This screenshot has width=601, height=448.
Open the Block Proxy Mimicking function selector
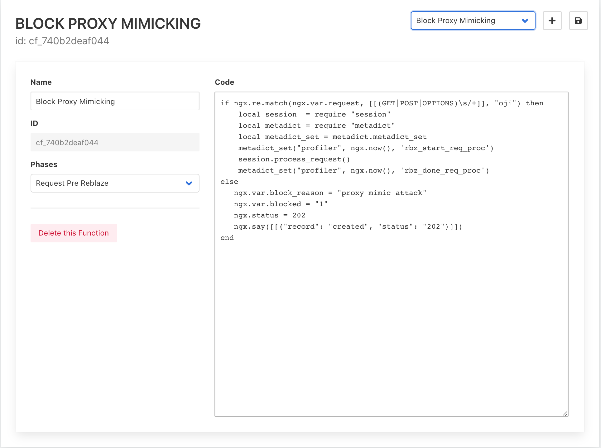point(468,21)
